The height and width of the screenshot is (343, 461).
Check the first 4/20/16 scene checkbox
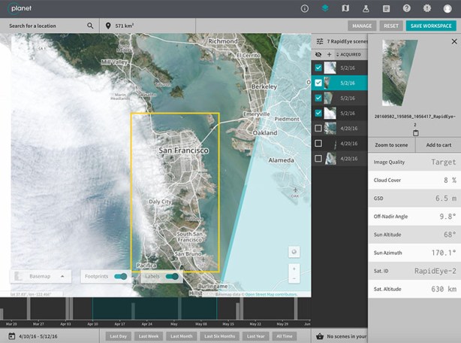tap(318, 128)
